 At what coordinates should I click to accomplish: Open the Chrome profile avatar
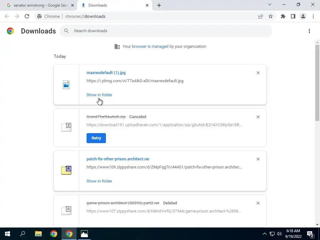click(x=303, y=16)
